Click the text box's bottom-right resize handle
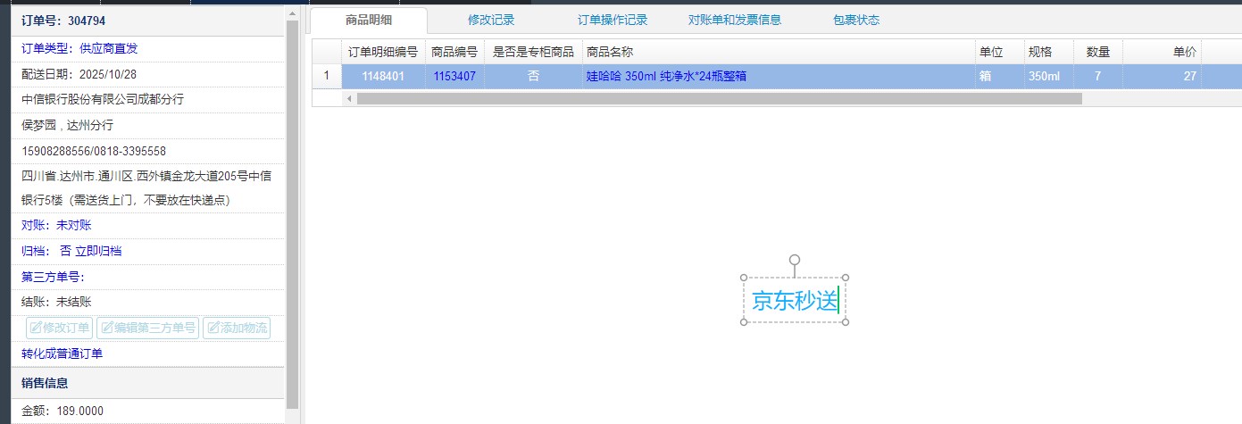Viewport: 1242px width, 424px height. pos(846,321)
